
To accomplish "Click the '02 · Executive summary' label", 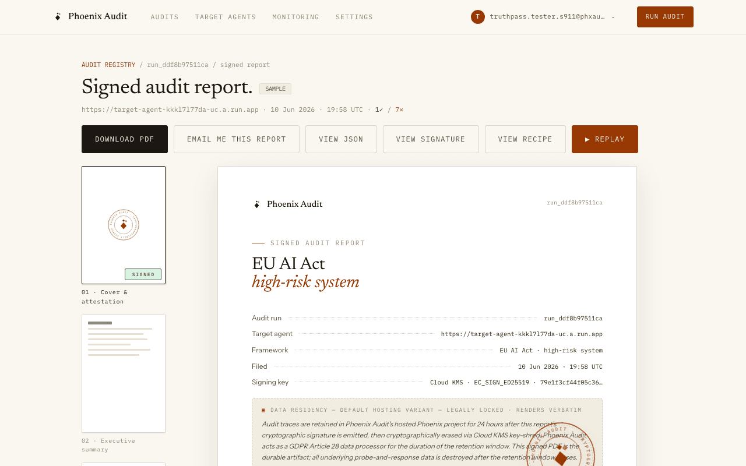I will pos(108,445).
